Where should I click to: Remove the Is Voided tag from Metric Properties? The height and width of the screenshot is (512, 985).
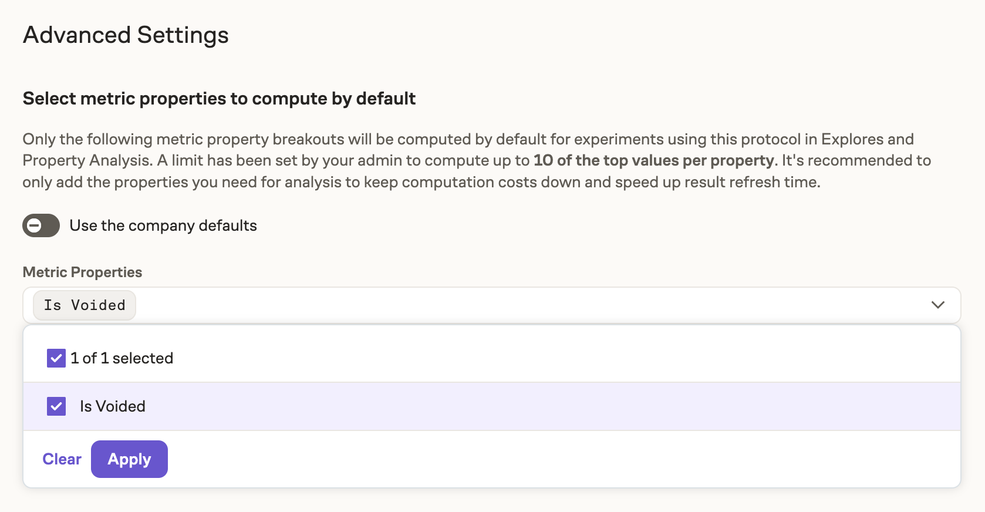coord(84,305)
